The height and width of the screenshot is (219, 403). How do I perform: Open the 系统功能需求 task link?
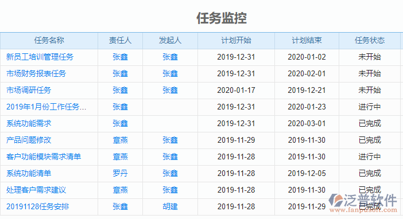29,123
